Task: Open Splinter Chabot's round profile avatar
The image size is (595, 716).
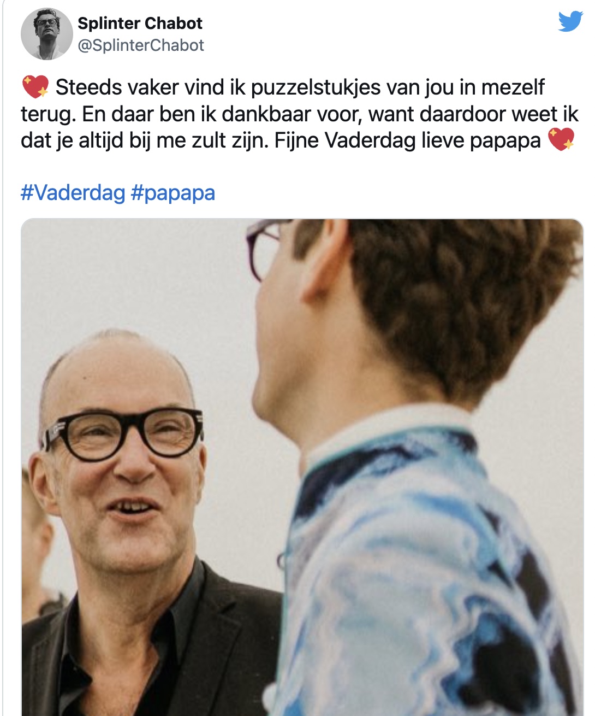Action: [47, 33]
